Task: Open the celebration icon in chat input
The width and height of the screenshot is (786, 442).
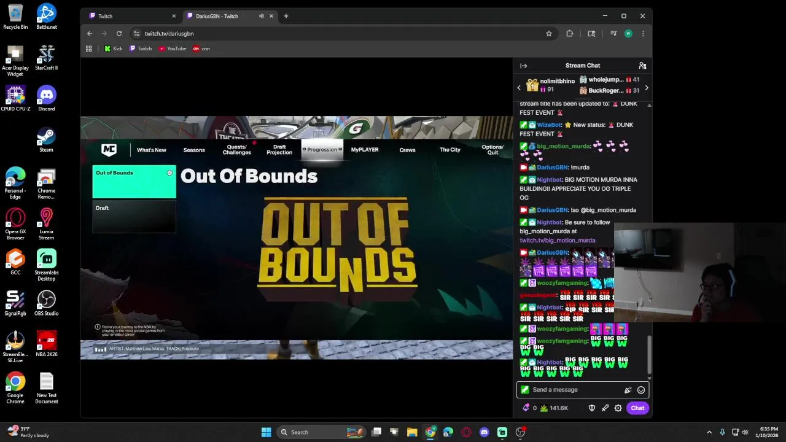Action: coord(628,390)
